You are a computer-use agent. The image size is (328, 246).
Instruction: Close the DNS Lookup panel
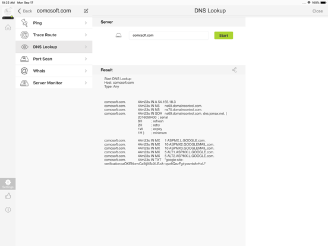point(317,11)
